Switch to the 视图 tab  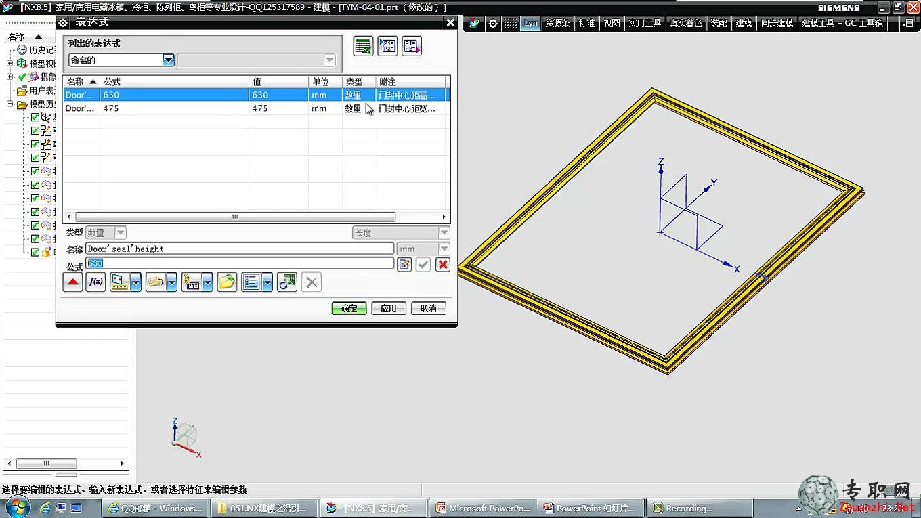tap(612, 23)
